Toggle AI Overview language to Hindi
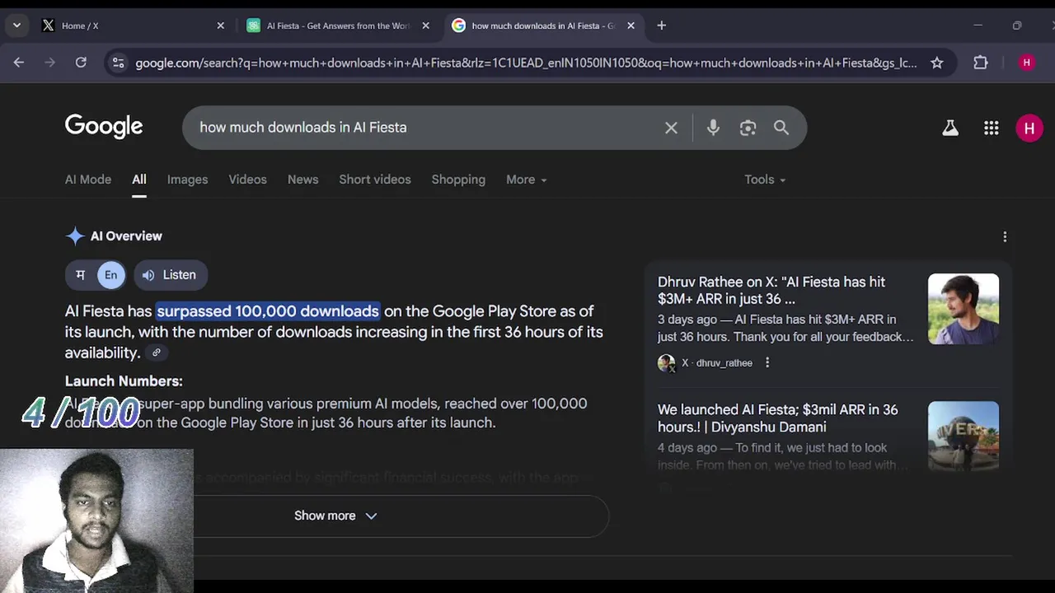The image size is (1055, 593). coord(81,275)
